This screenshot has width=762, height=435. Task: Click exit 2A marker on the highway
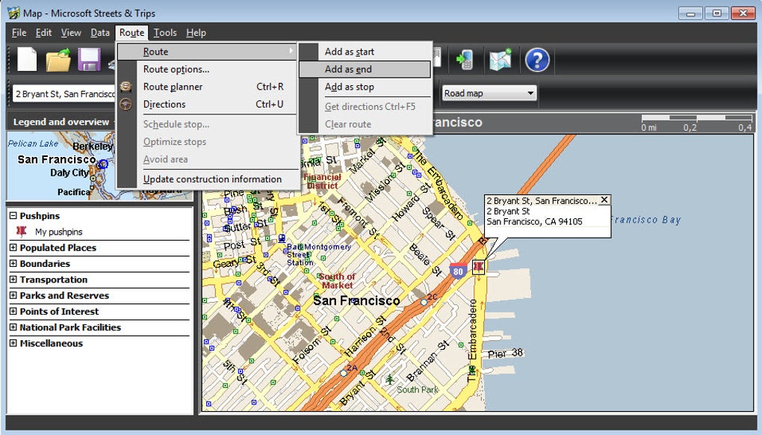344,373
